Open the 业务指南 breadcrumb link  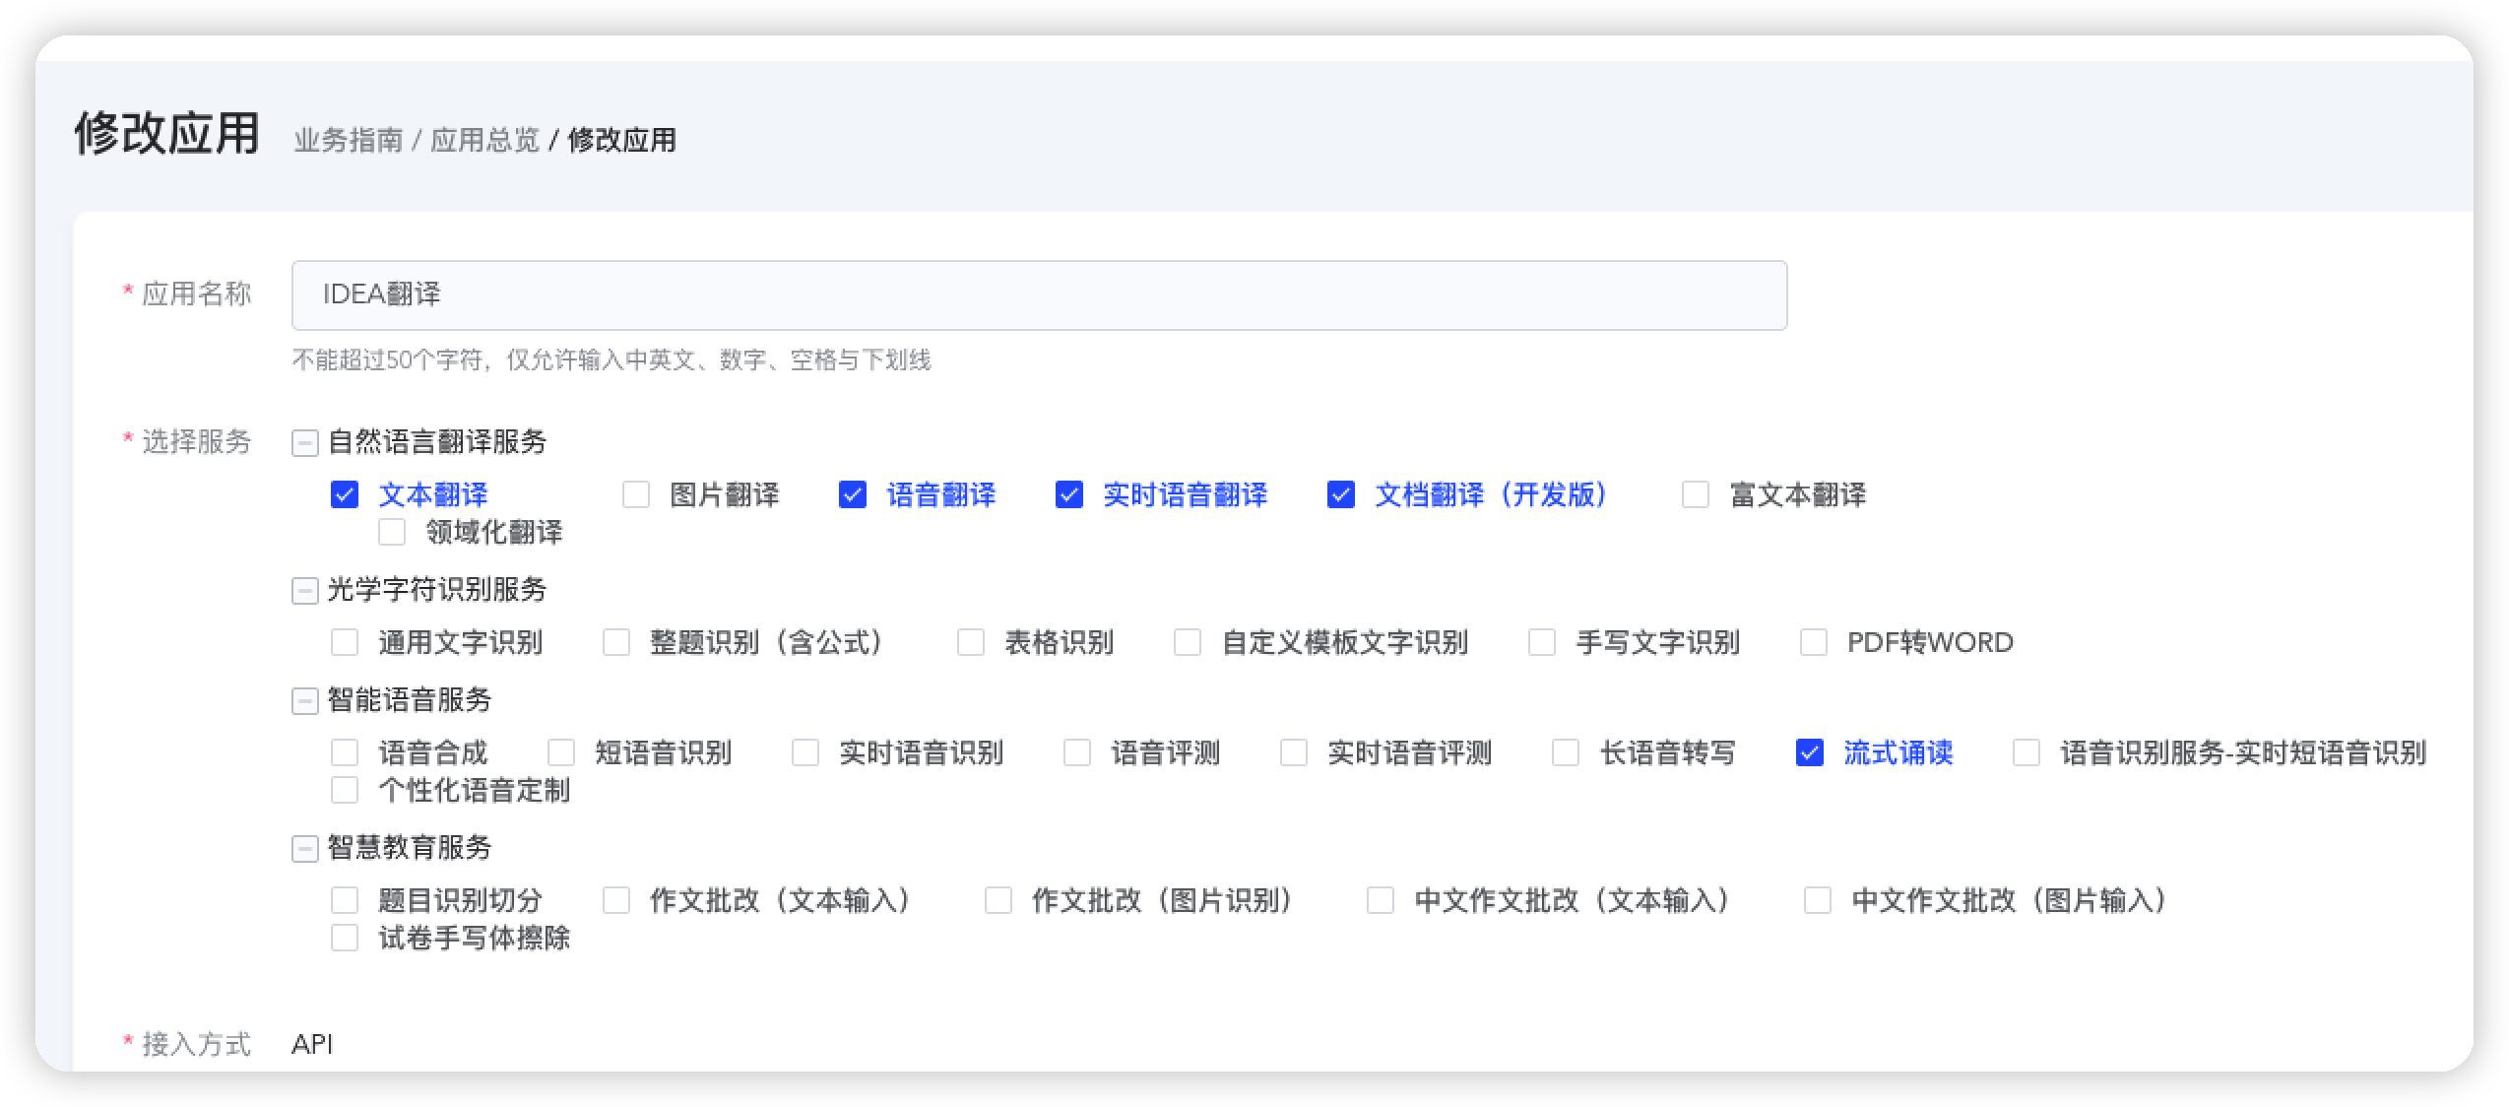(x=347, y=141)
